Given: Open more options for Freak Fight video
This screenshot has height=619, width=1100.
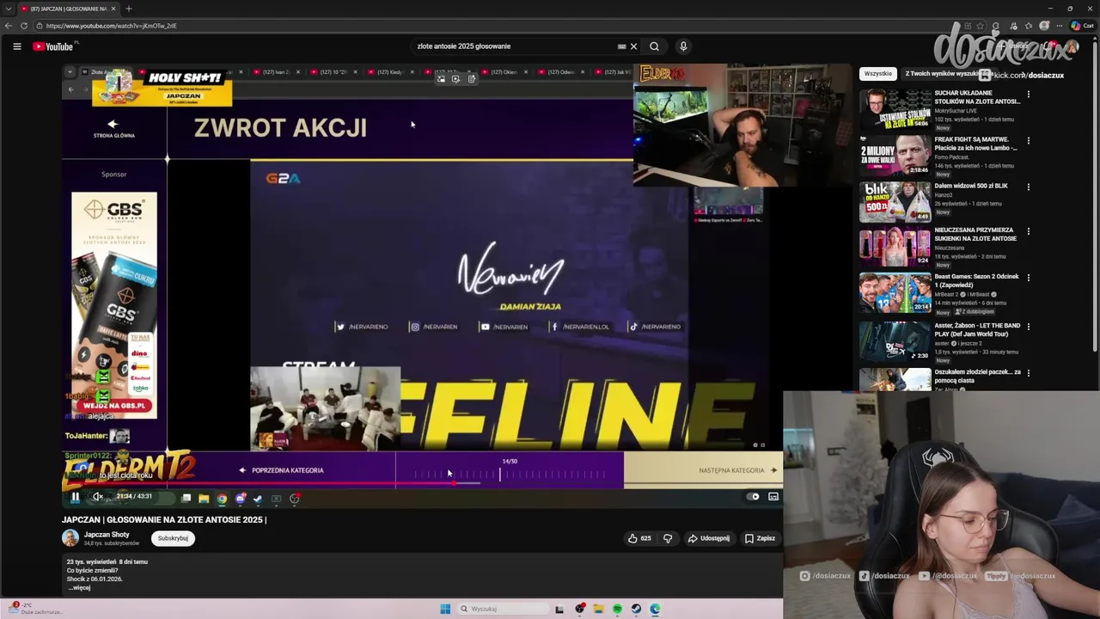Looking at the screenshot, I should 1029,141.
